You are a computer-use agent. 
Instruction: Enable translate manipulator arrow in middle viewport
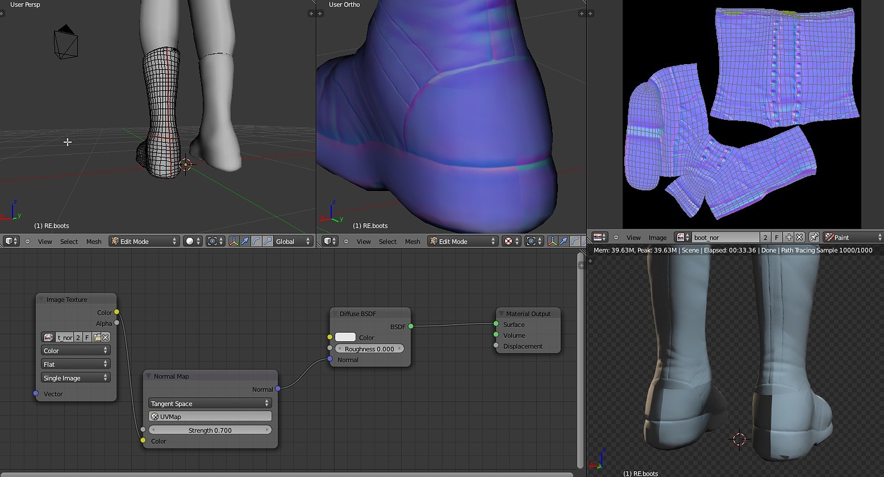[x=564, y=241]
